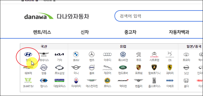Select the DaeChang Motors logo
203x96 pixels.
click(59, 80)
